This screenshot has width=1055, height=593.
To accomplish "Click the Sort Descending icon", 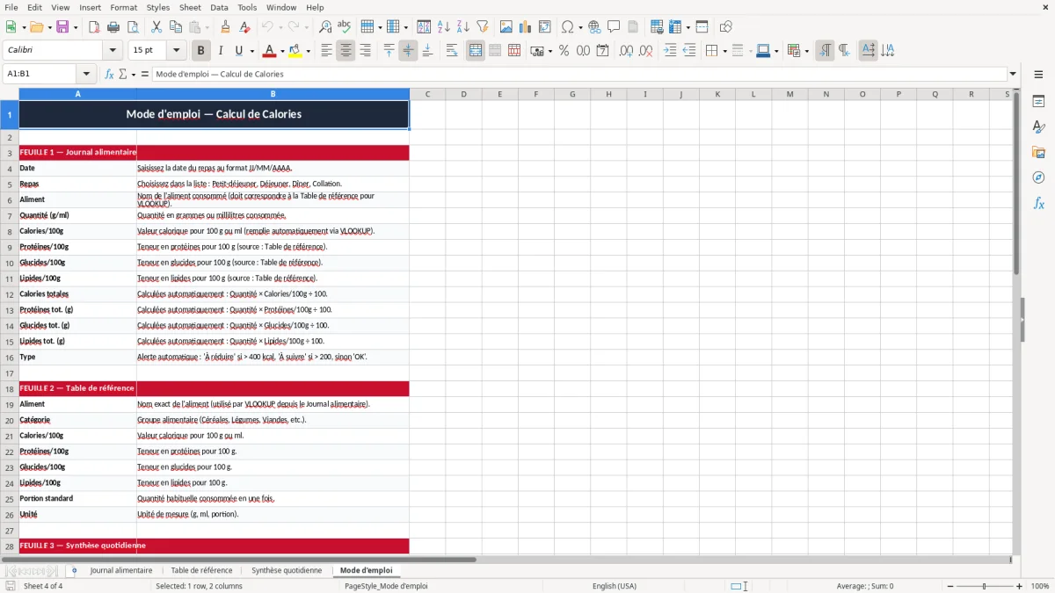I will point(462,27).
